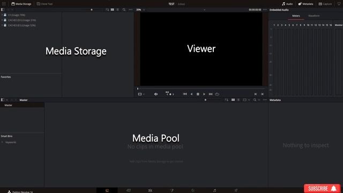Click the Media Pool sort icon

(226, 100)
